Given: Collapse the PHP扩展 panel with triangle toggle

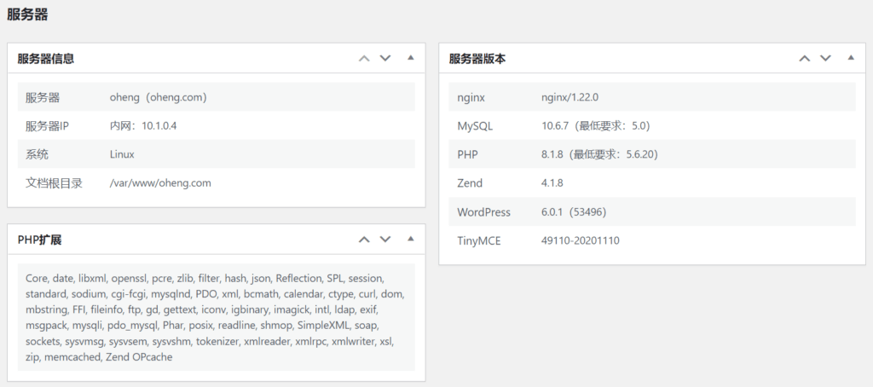Looking at the screenshot, I should 410,240.
